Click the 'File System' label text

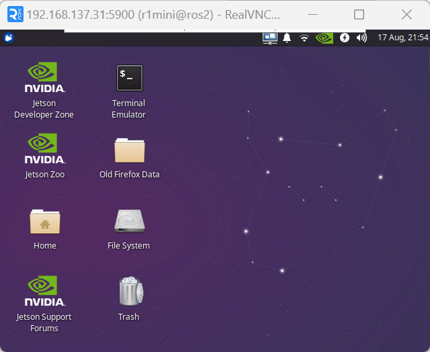click(128, 246)
